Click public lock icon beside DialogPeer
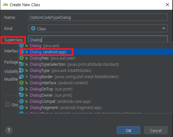This screenshot has width=173, height=137. click(x=26, y=58)
